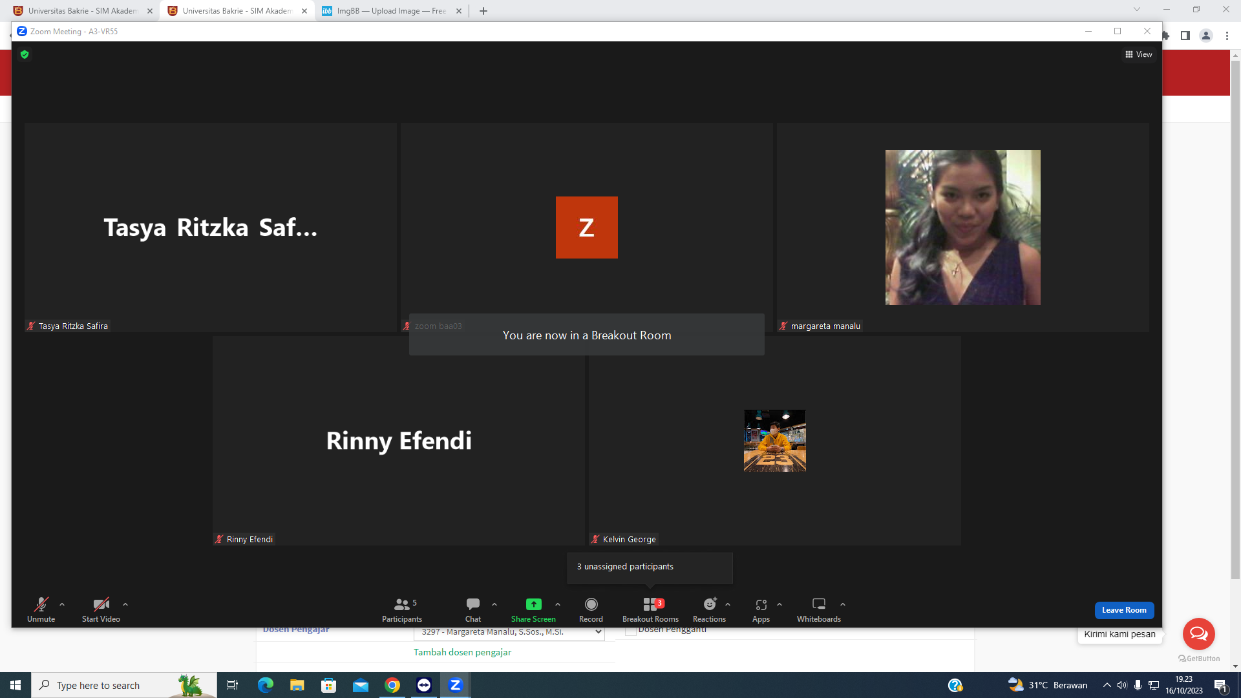
Task: Expand Whiteboards options arrow
Action: click(843, 604)
